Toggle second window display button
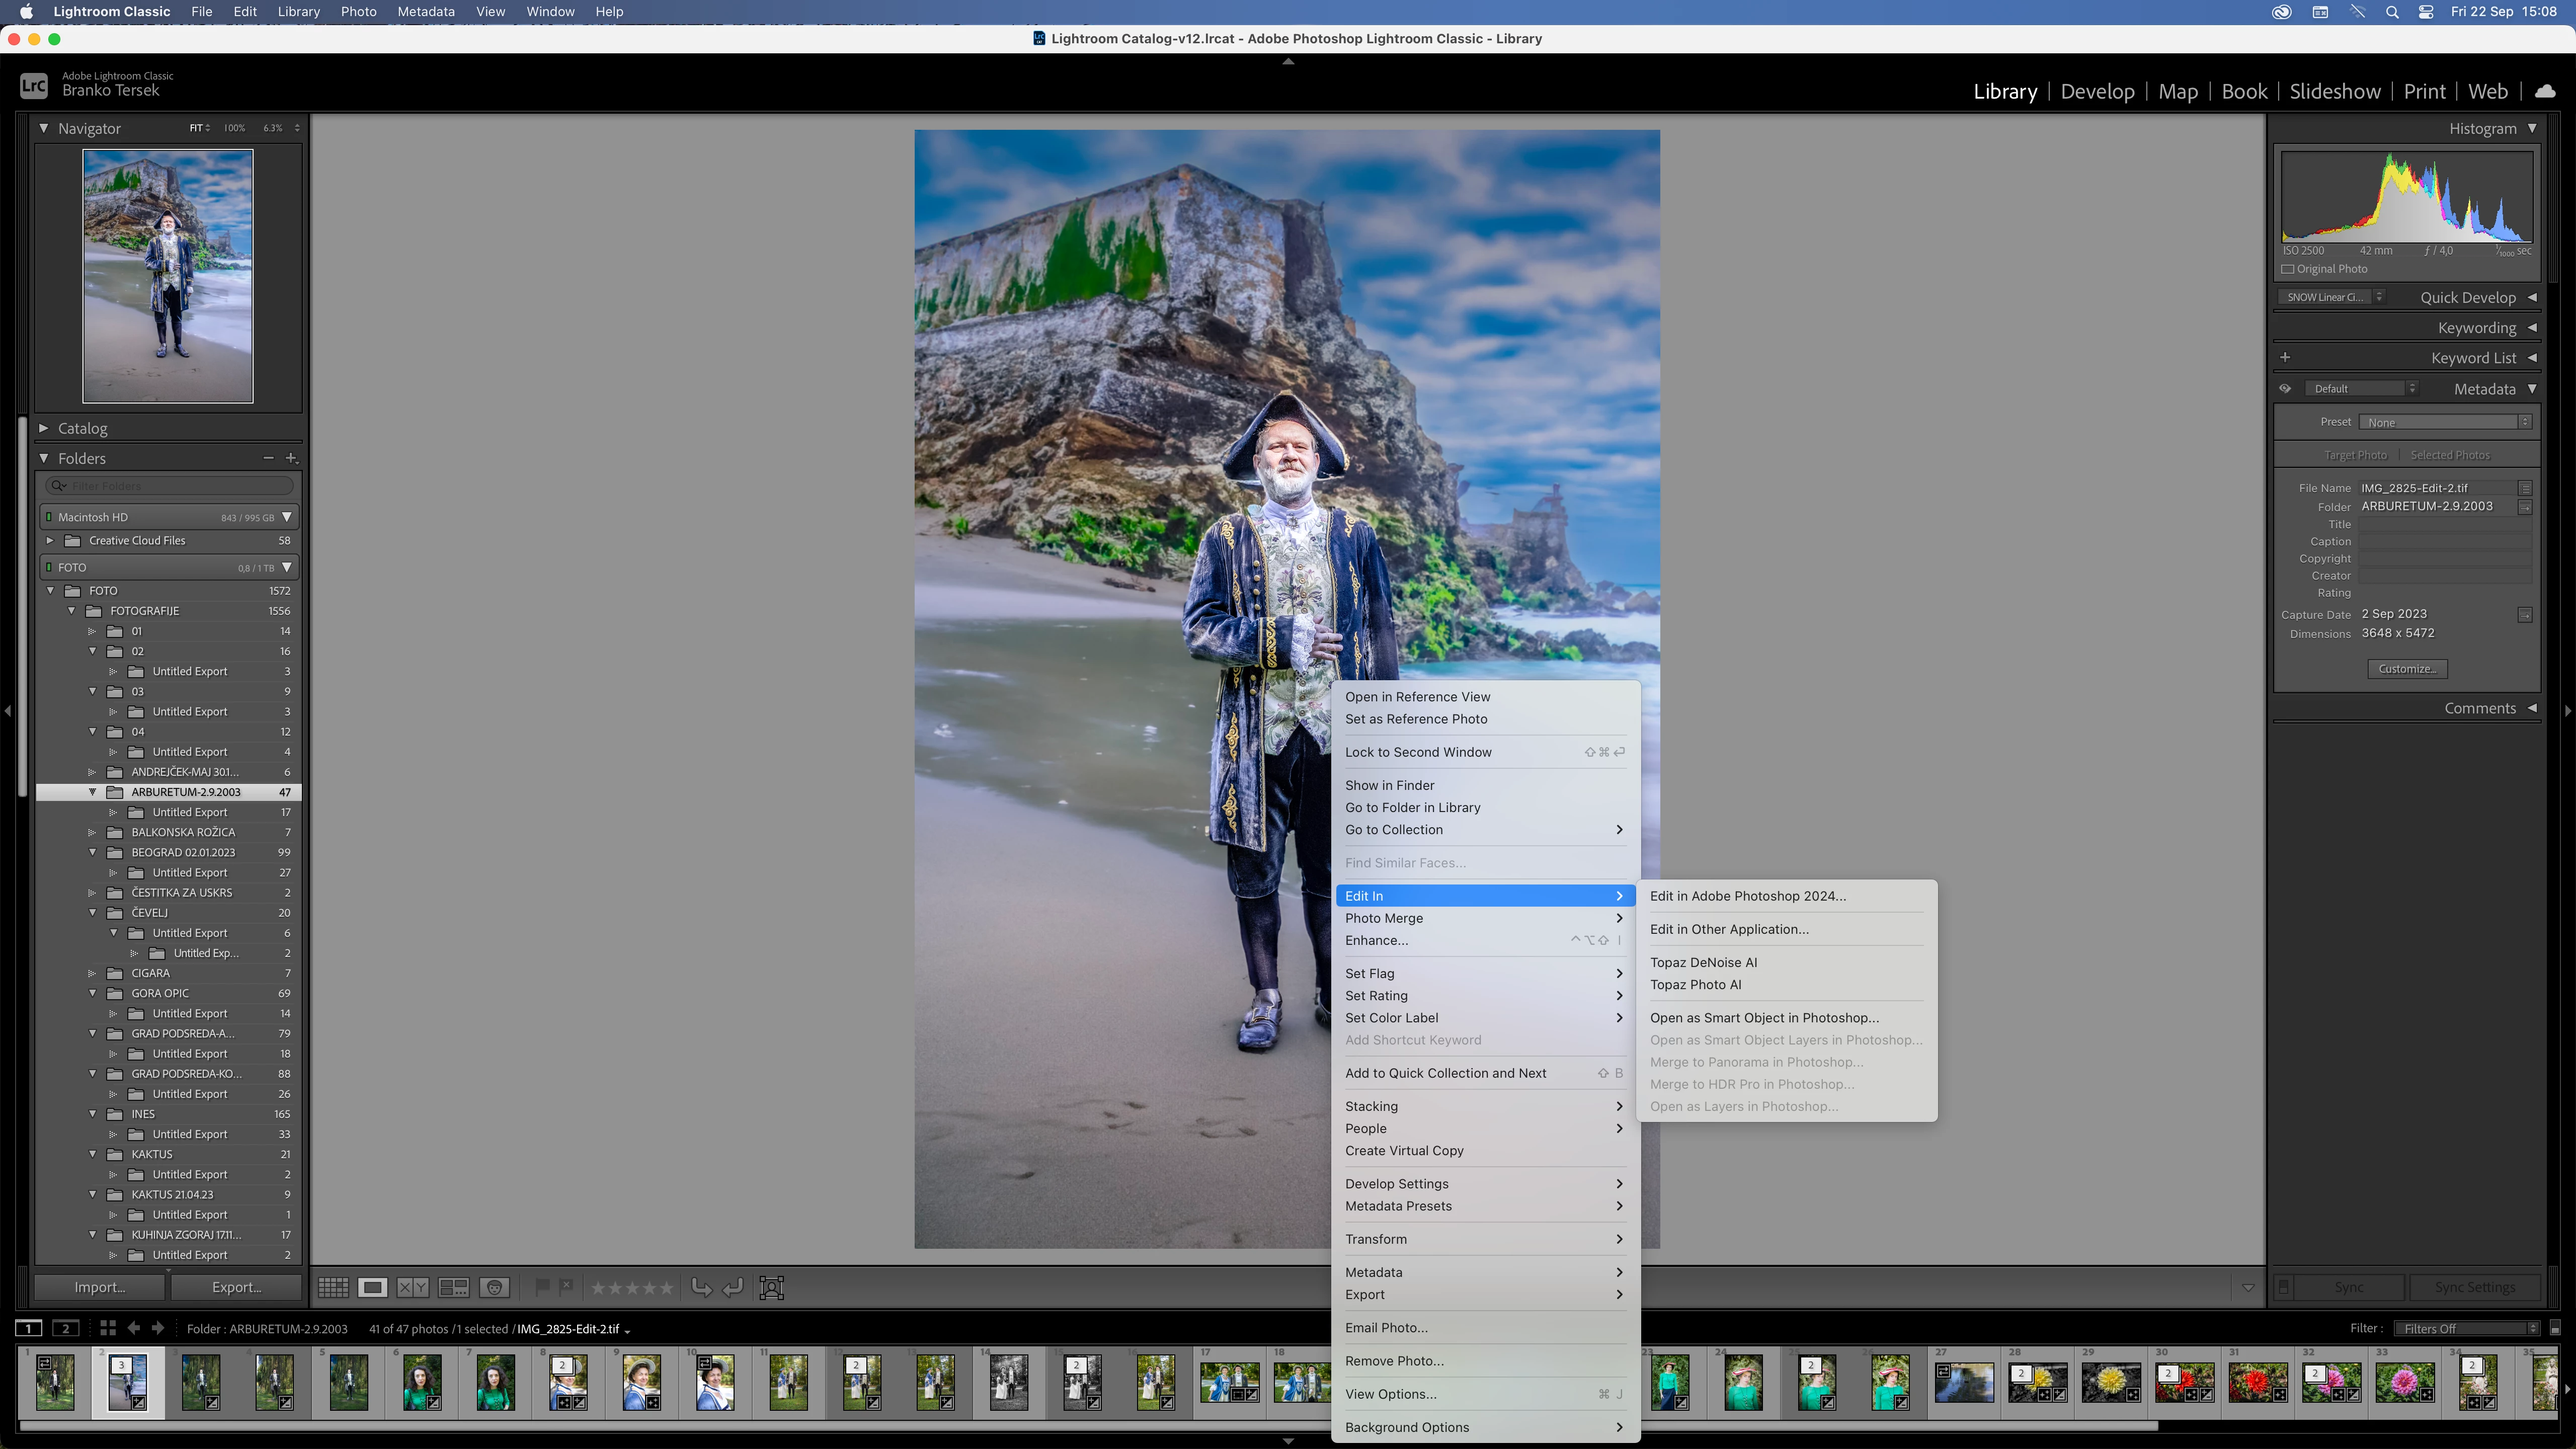 pyautogui.click(x=66, y=1328)
